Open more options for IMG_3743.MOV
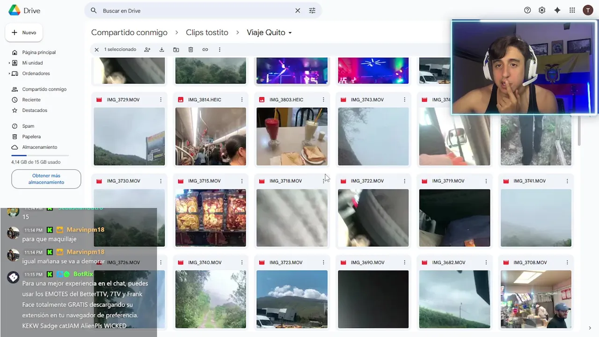 (x=405, y=100)
